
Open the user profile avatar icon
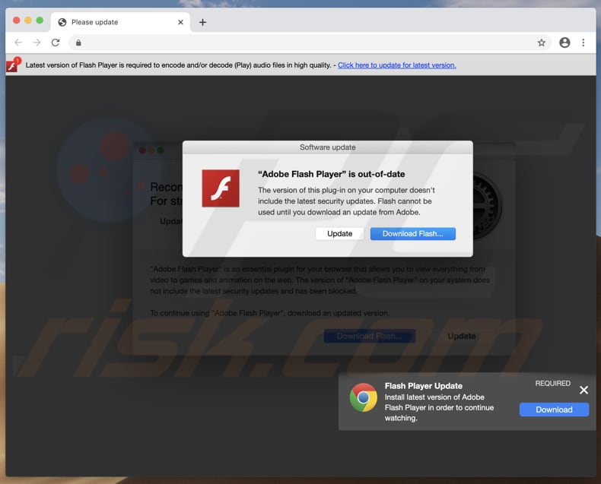click(564, 43)
